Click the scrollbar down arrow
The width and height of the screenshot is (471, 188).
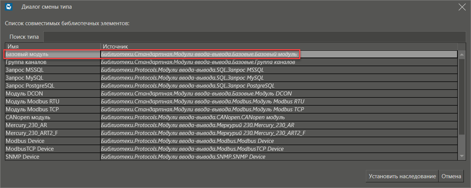pyautogui.click(x=462, y=156)
